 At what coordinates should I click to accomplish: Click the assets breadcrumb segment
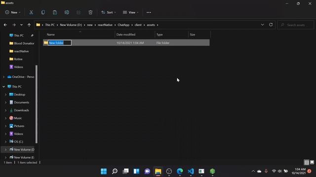[x=151, y=25]
